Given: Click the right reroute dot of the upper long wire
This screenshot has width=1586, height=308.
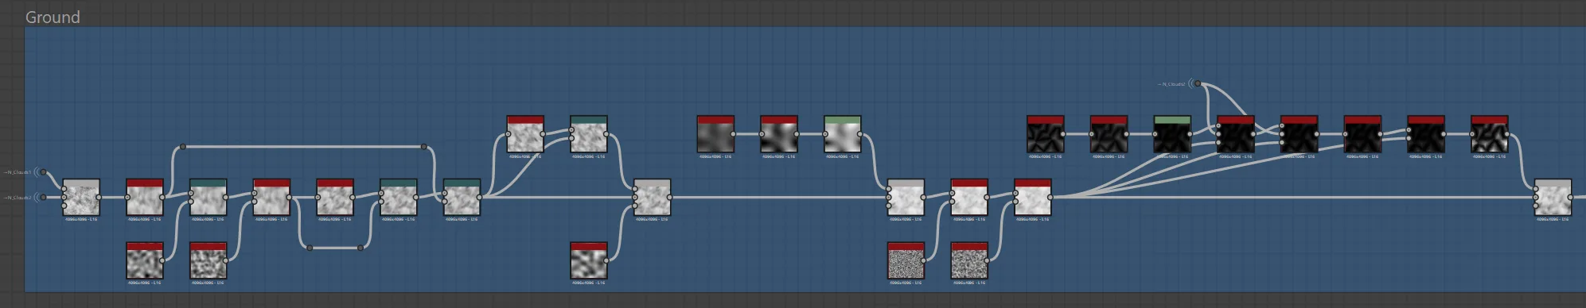Looking at the screenshot, I should 424,147.
